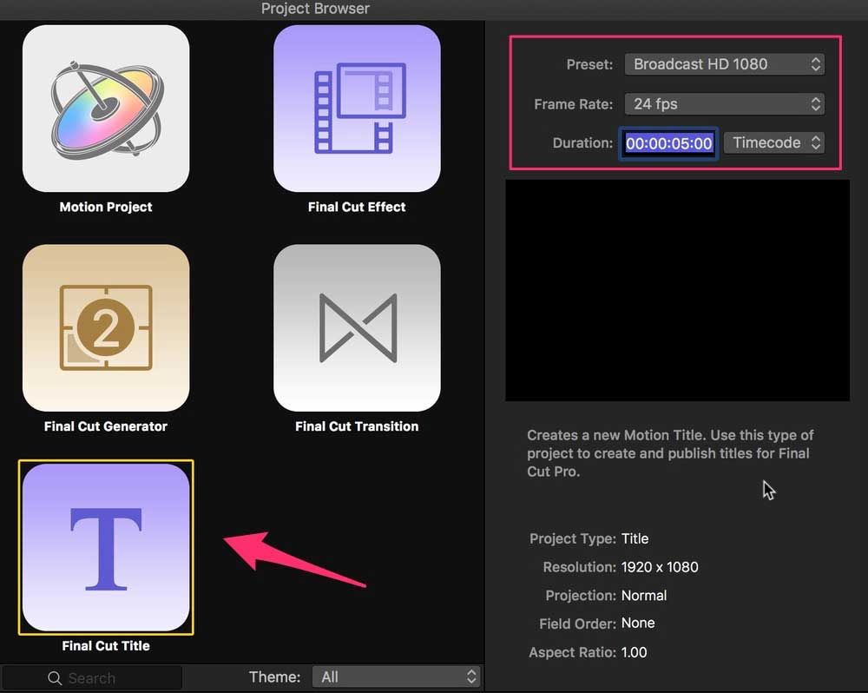
Task: Click the Motion Title description text
Action: pyautogui.click(x=670, y=453)
